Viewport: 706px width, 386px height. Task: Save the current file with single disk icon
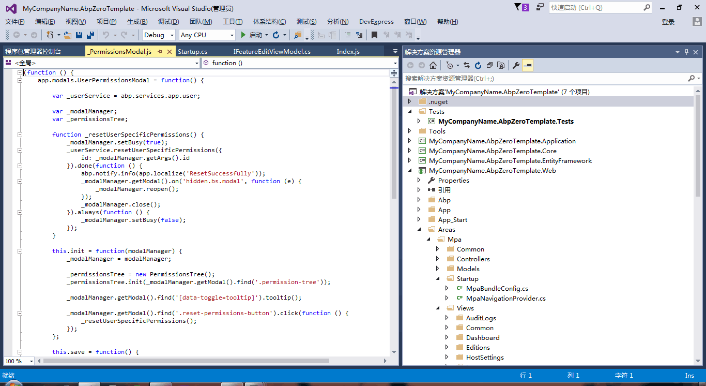pyautogui.click(x=79, y=35)
